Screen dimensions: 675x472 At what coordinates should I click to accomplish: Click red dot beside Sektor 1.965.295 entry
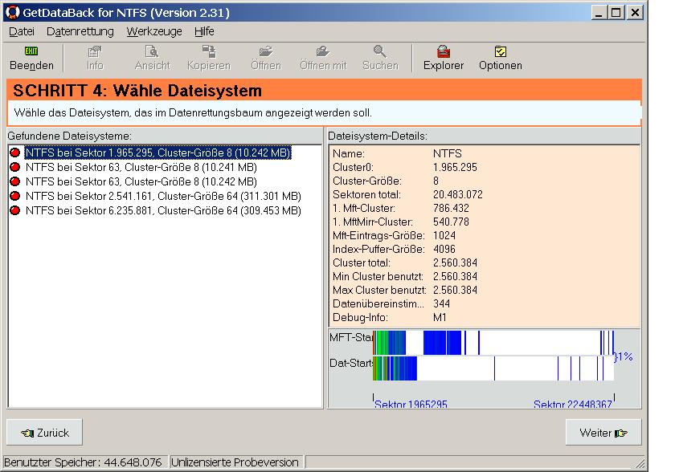click(15, 153)
